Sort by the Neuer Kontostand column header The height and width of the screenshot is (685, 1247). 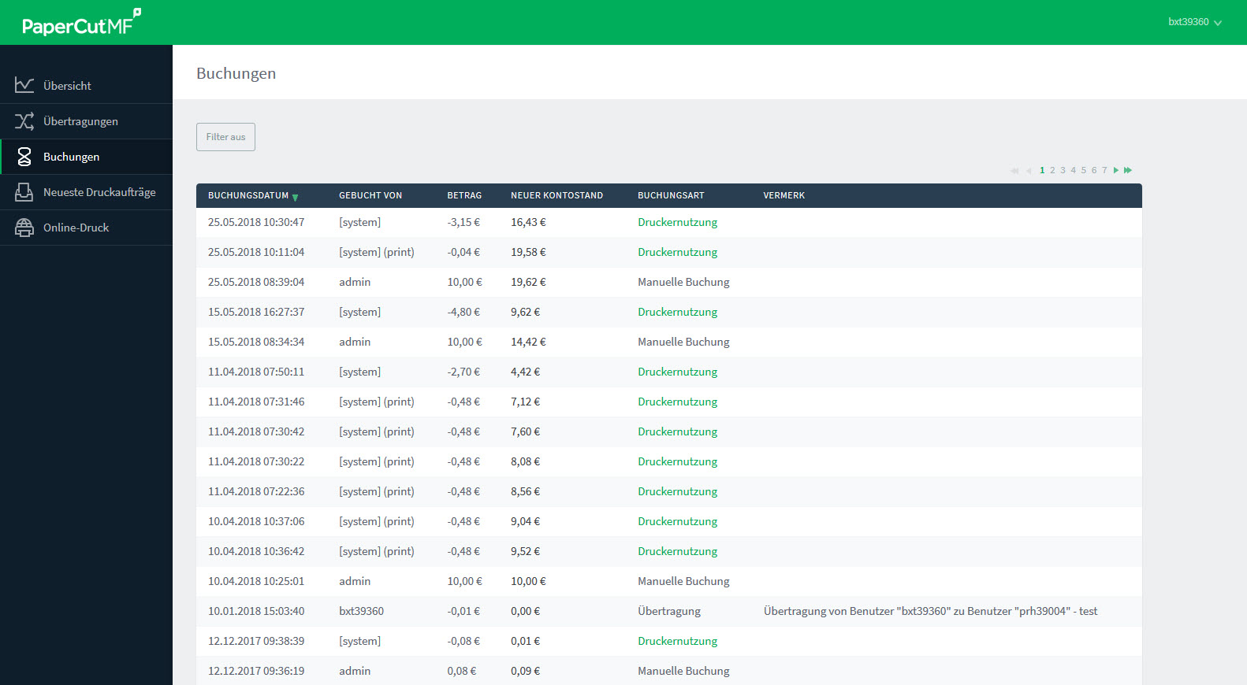(556, 195)
